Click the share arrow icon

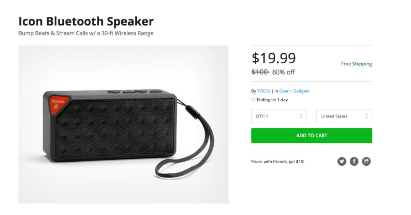pyautogui.click(x=366, y=161)
